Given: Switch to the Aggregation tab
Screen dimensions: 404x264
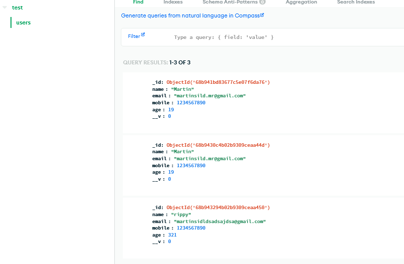Looking at the screenshot, I should tap(301, 2).
